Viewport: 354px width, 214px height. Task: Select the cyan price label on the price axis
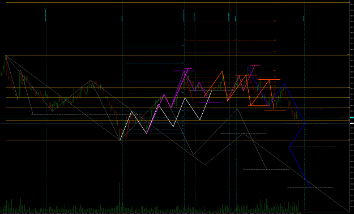[x=352, y=118]
